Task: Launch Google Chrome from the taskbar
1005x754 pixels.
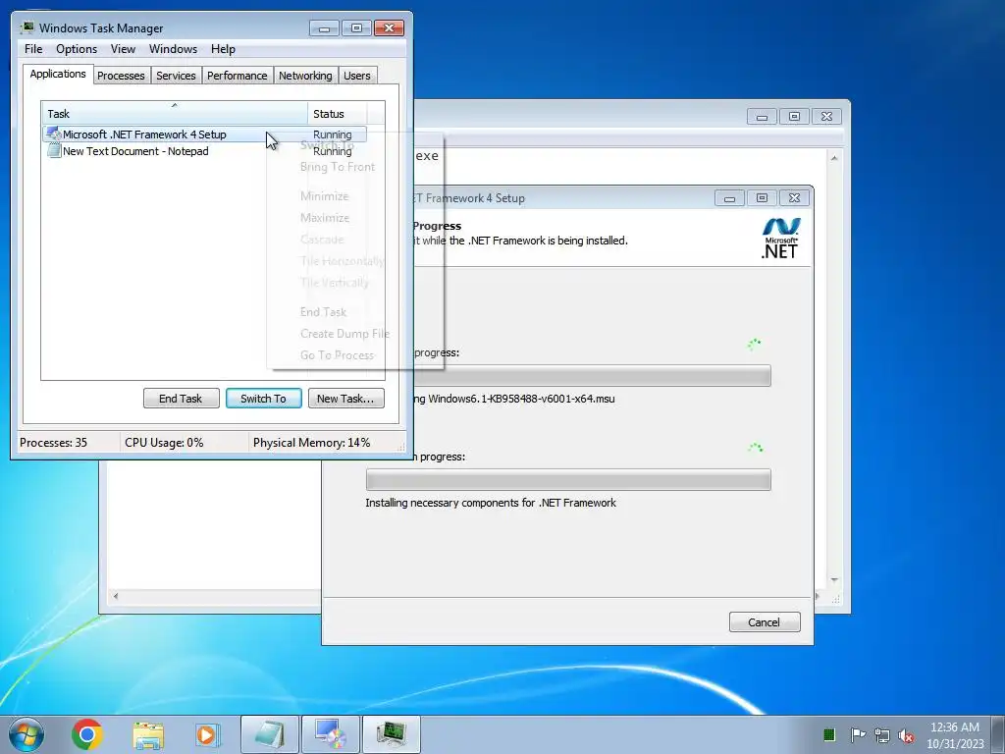Action: coord(87,734)
